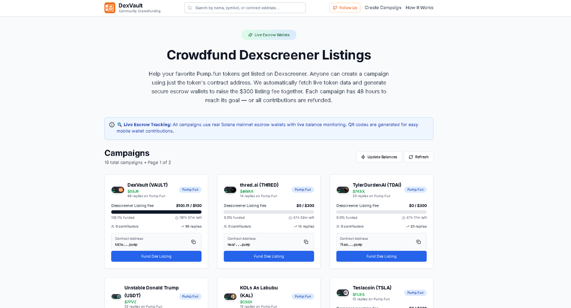Viewport: 571px width, 308px height.
Task: Click the $CSSK ticker text
Action: coord(246,302)
